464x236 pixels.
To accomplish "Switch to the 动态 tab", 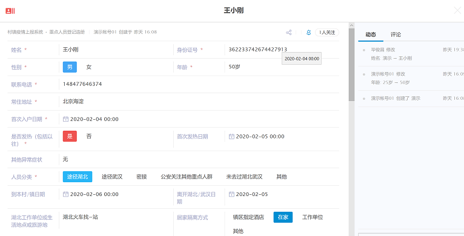I will [371, 34].
